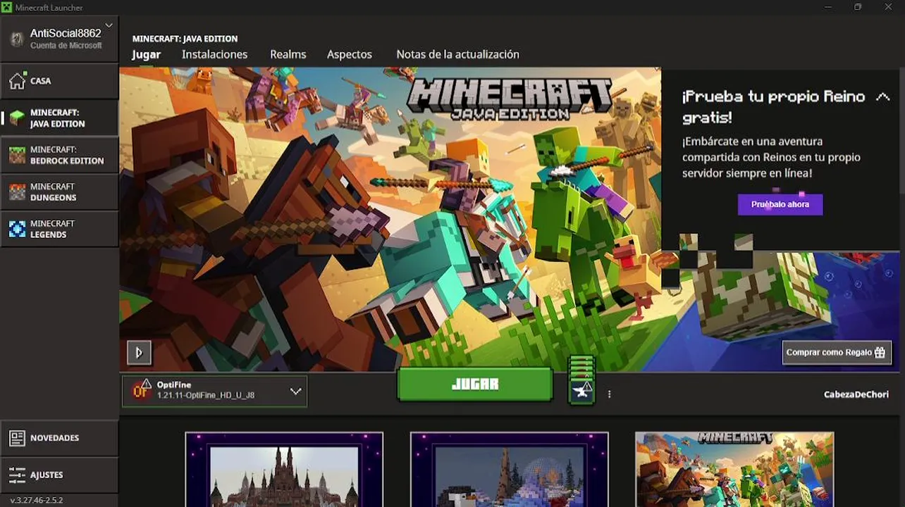Click the CabezaDeChori player name
Image resolution: width=905 pixels, height=507 pixels.
(856, 394)
